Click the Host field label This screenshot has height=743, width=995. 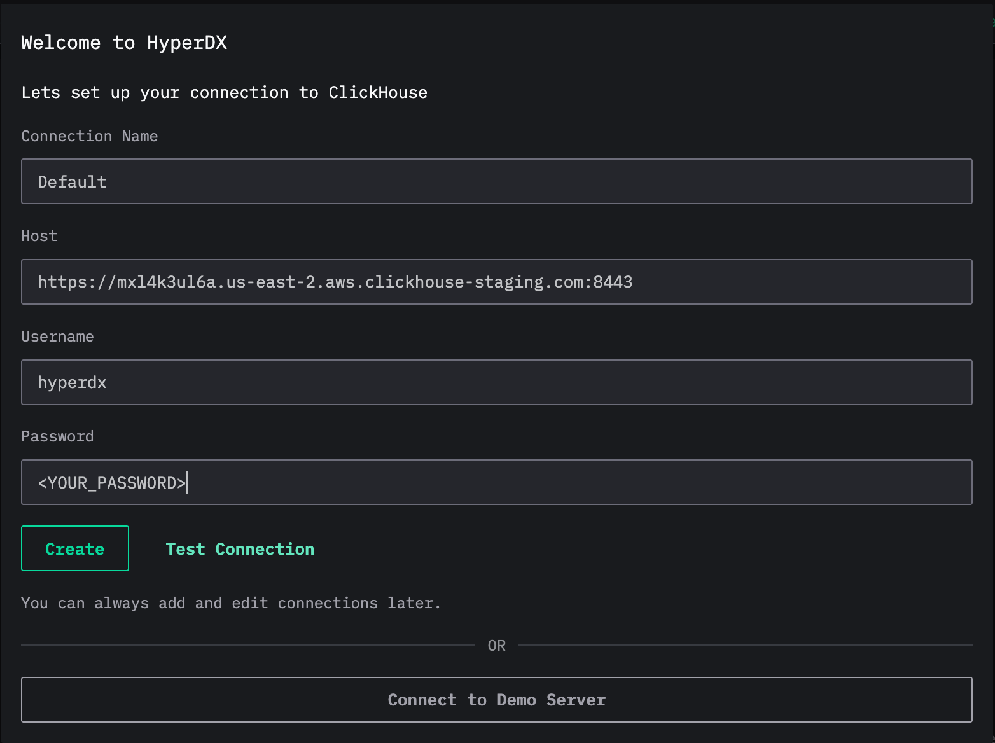coord(39,235)
